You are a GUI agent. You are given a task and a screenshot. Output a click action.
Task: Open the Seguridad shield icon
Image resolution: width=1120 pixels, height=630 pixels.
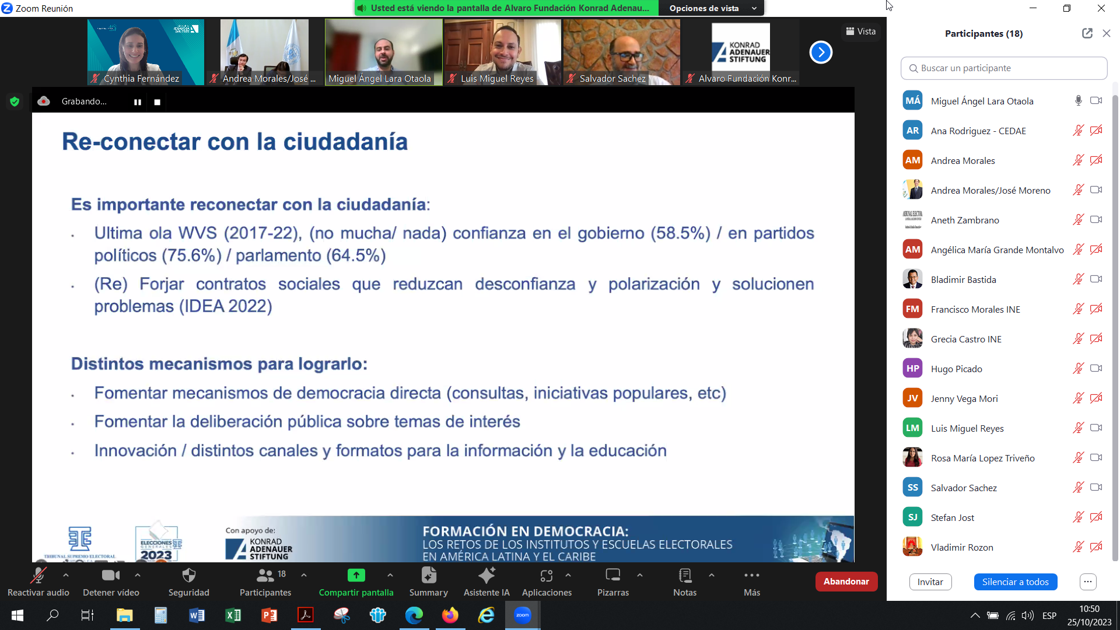point(188,576)
